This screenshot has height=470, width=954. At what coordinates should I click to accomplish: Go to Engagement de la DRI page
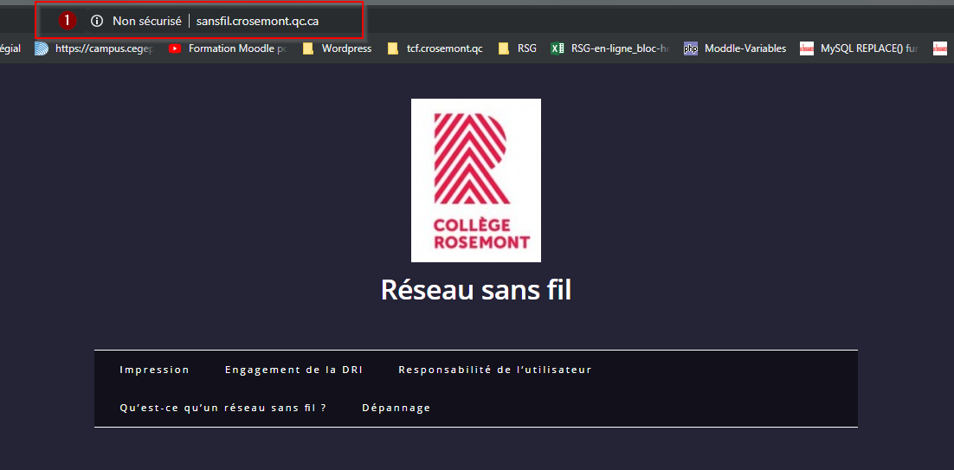(293, 370)
